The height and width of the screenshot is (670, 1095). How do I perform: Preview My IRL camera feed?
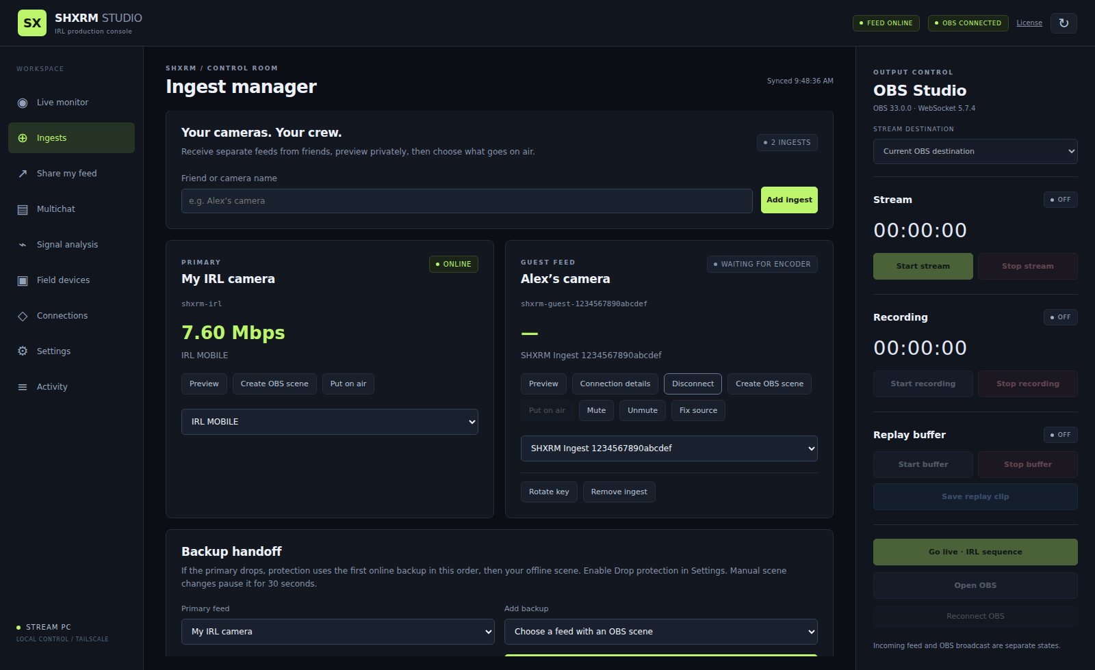tap(204, 384)
